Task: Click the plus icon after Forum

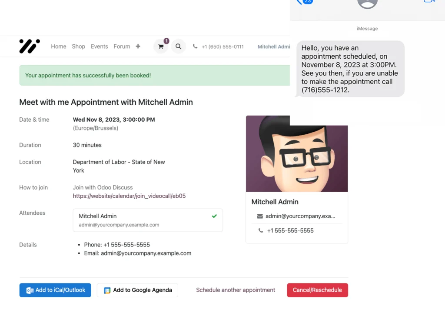Action: [x=138, y=47]
